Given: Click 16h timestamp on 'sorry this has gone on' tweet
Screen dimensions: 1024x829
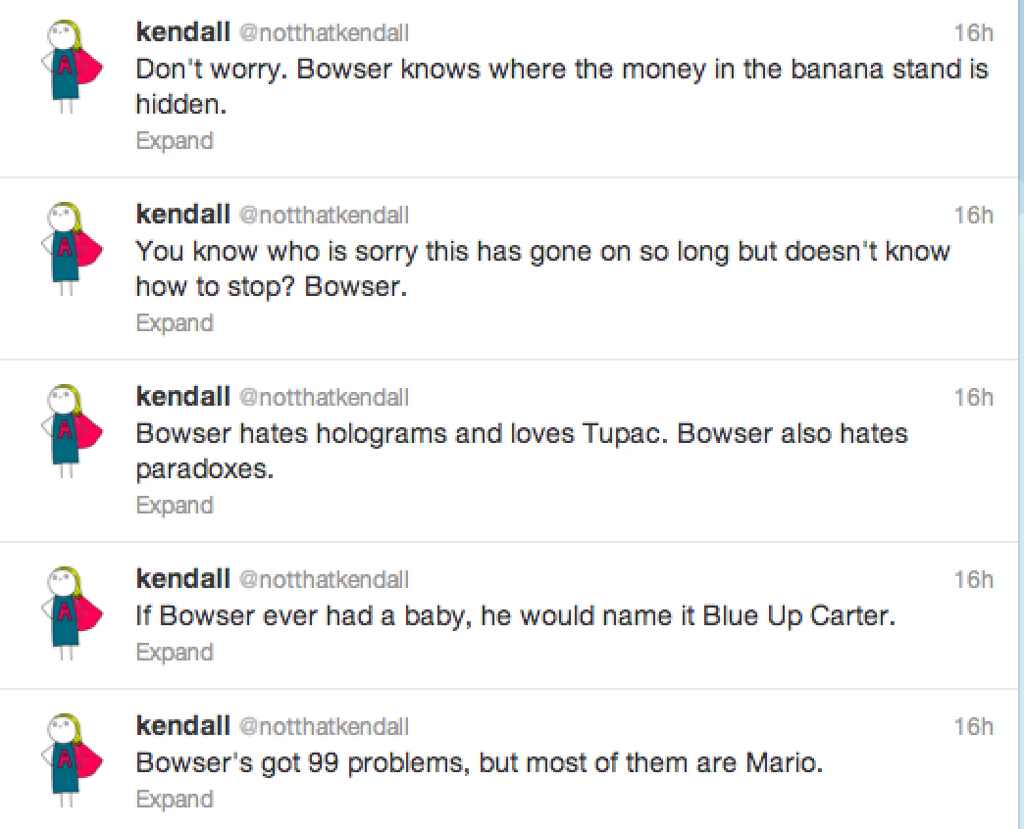Looking at the screenshot, I should coord(974,215).
